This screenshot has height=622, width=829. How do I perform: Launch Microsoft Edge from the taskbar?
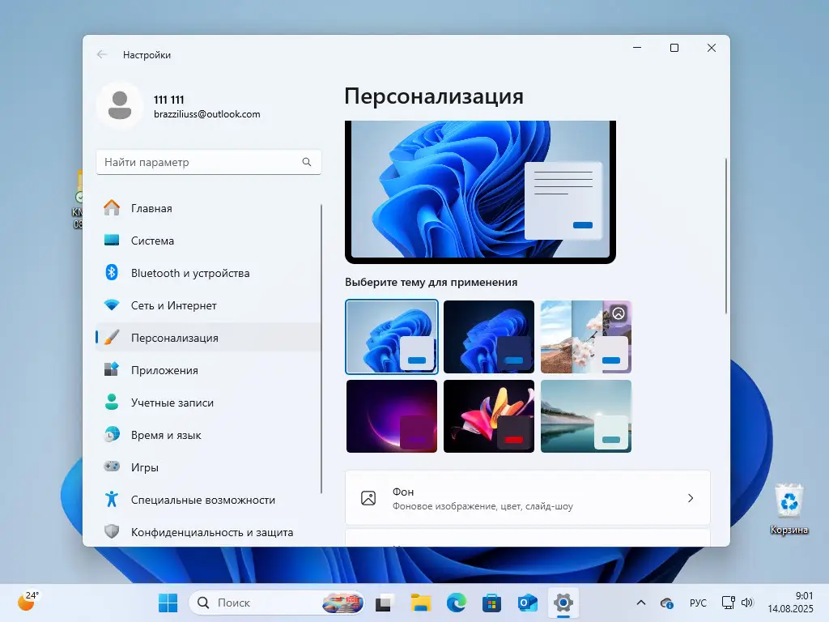(x=456, y=603)
